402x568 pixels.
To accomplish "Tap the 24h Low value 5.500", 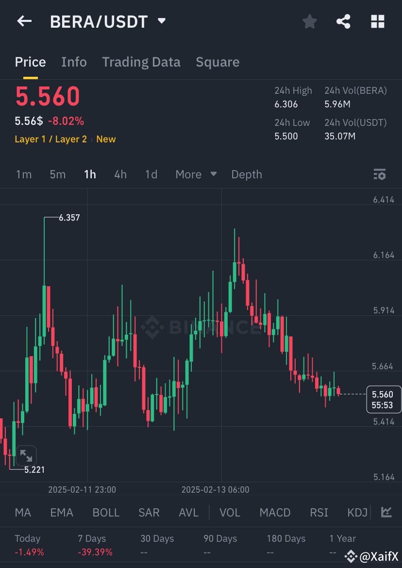I will (x=286, y=136).
